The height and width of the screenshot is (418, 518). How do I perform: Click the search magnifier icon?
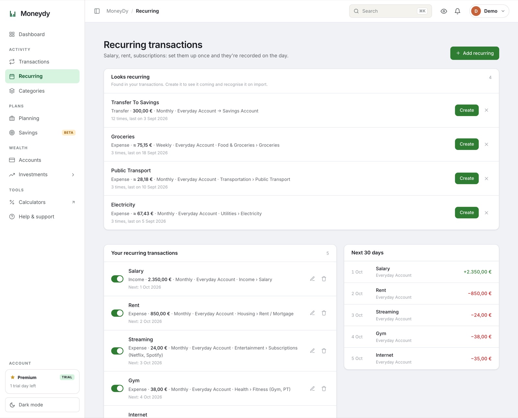click(x=356, y=11)
